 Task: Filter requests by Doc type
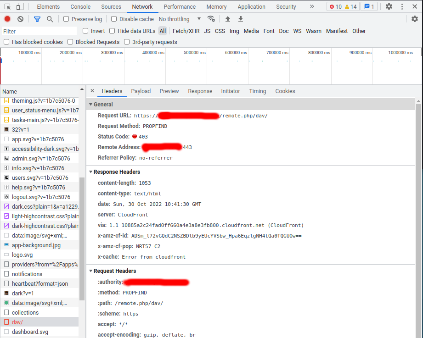coord(284,31)
